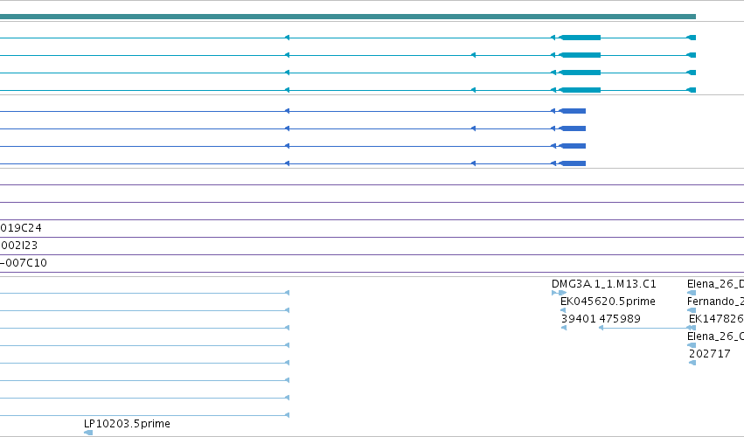The width and height of the screenshot is (744, 437).
Task: Select the "LP10203.5prime" EST label
Action: 127,424
